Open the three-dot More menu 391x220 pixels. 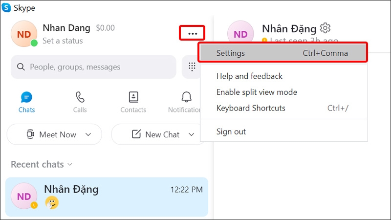click(192, 33)
